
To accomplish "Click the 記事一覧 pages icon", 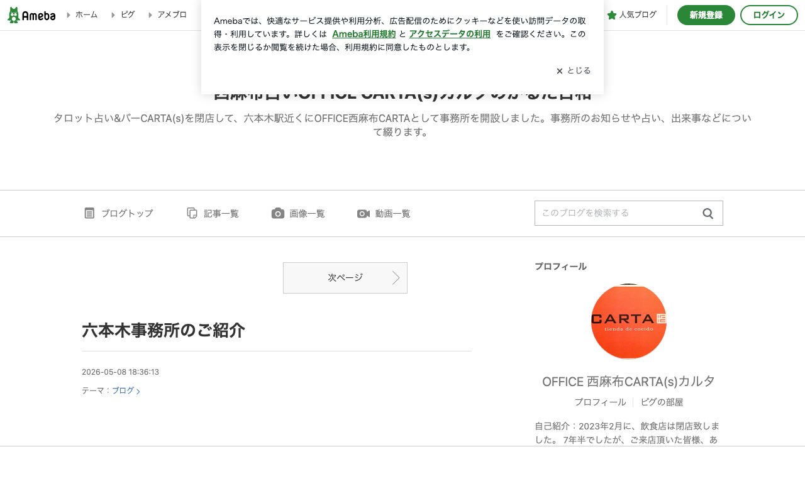I will [192, 213].
